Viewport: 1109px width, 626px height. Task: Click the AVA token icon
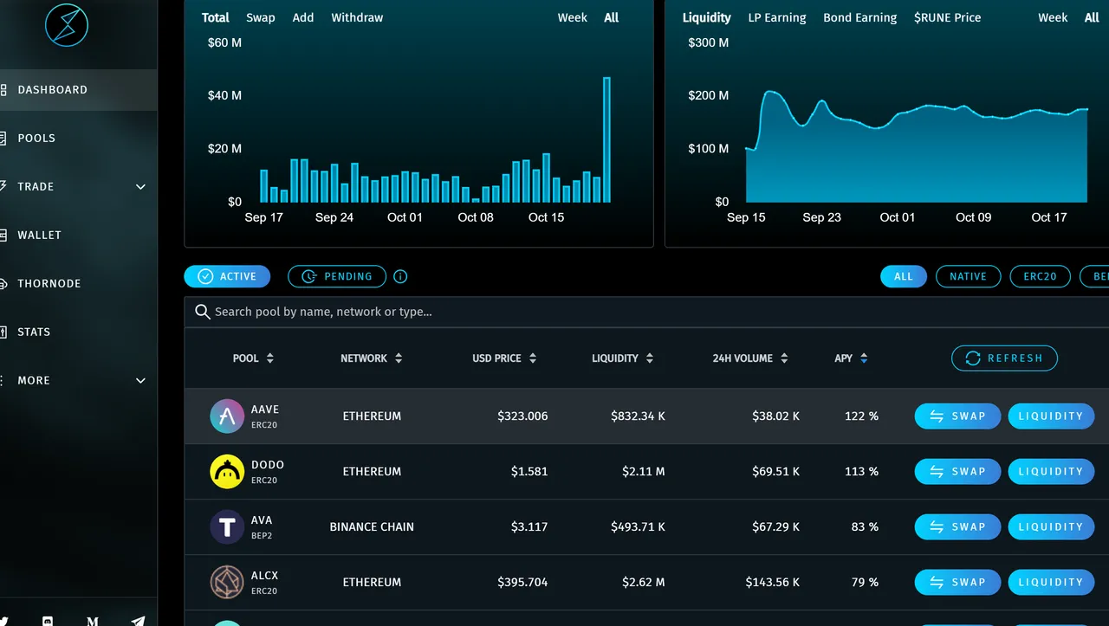click(x=227, y=527)
